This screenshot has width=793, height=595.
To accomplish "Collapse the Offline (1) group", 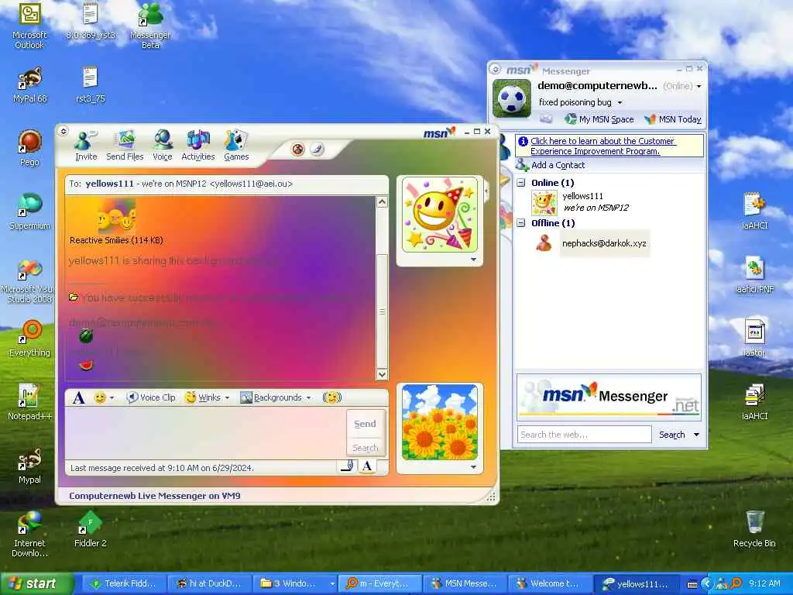I will (x=521, y=223).
